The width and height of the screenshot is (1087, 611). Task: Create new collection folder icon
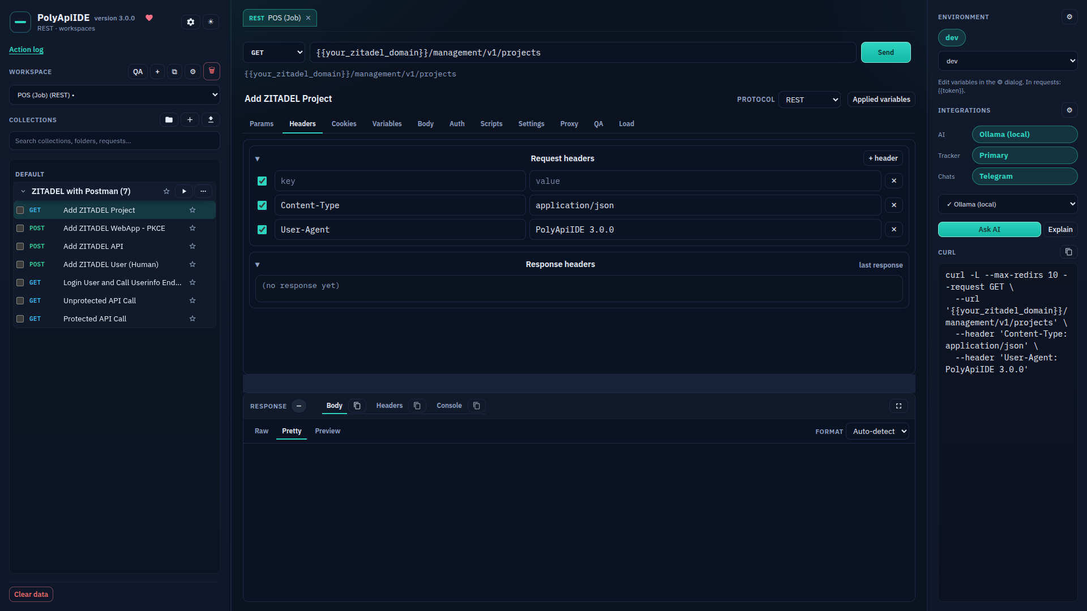[x=169, y=120]
